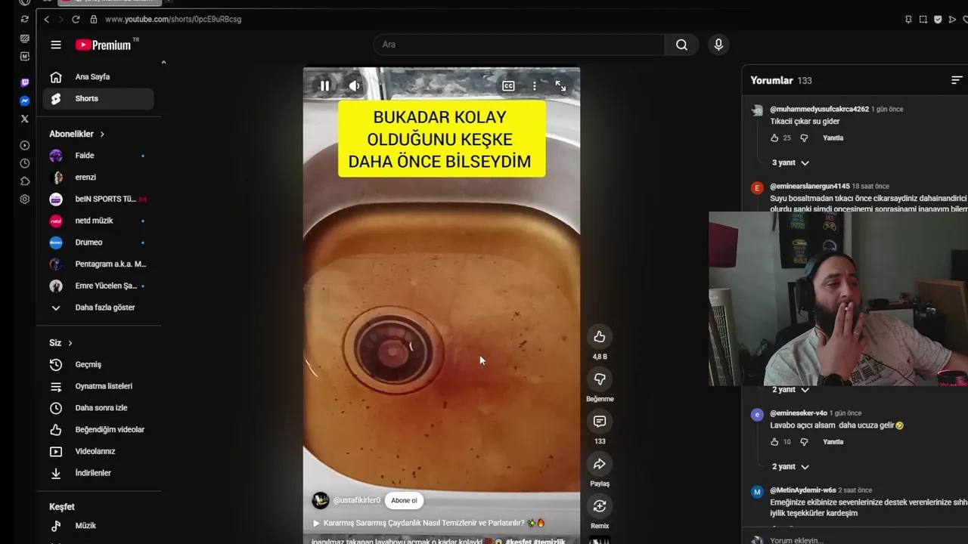The height and width of the screenshot is (544, 968).
Task: Open the netd müzik channel subscription
Action: click(x=98, y=221)
